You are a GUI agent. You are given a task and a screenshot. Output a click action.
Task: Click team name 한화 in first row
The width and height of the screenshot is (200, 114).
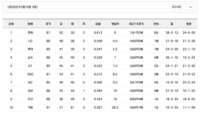click(x=30, y=33)
